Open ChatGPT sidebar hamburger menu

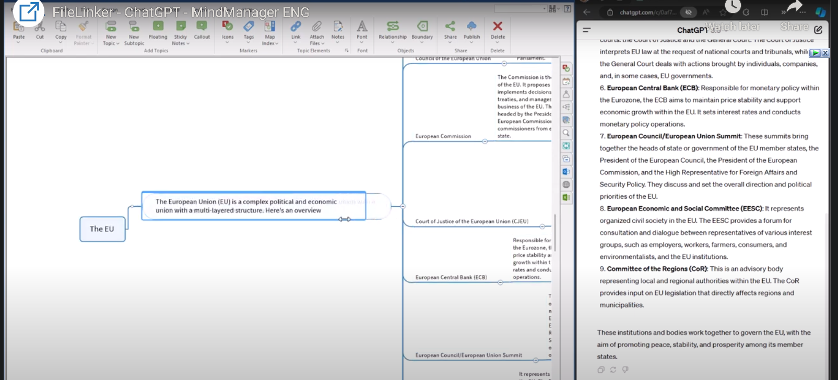click(x=587, y=30)
